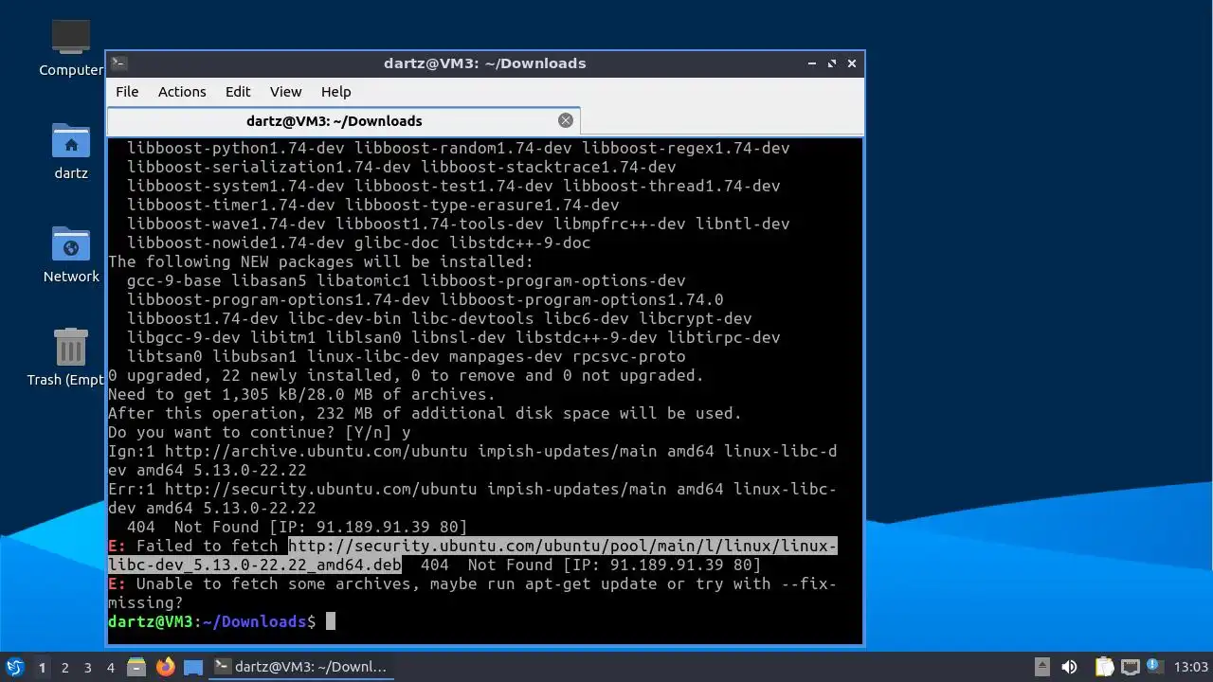Open the Network desktop icon
1213x682 pixels.
[71, 254]
